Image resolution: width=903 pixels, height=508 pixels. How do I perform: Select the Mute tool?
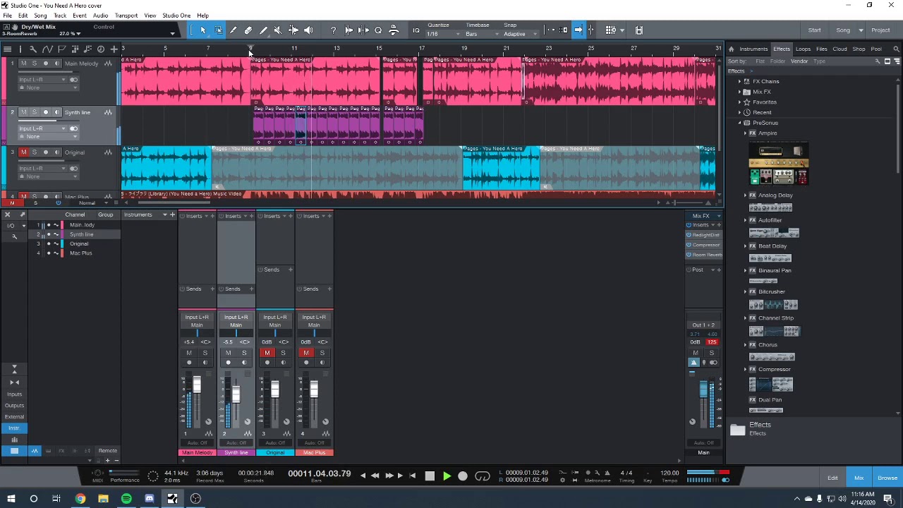pyautogui.click(x=278, y=30)
